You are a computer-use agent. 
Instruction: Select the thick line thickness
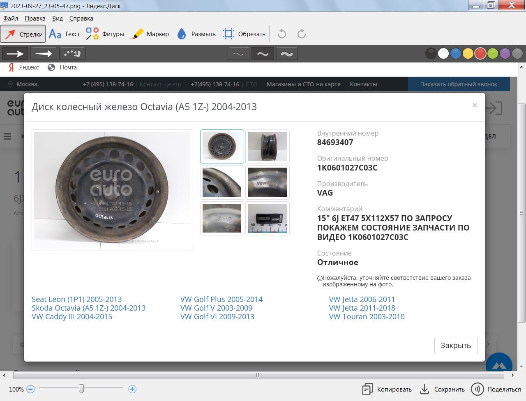pos(287,54)
